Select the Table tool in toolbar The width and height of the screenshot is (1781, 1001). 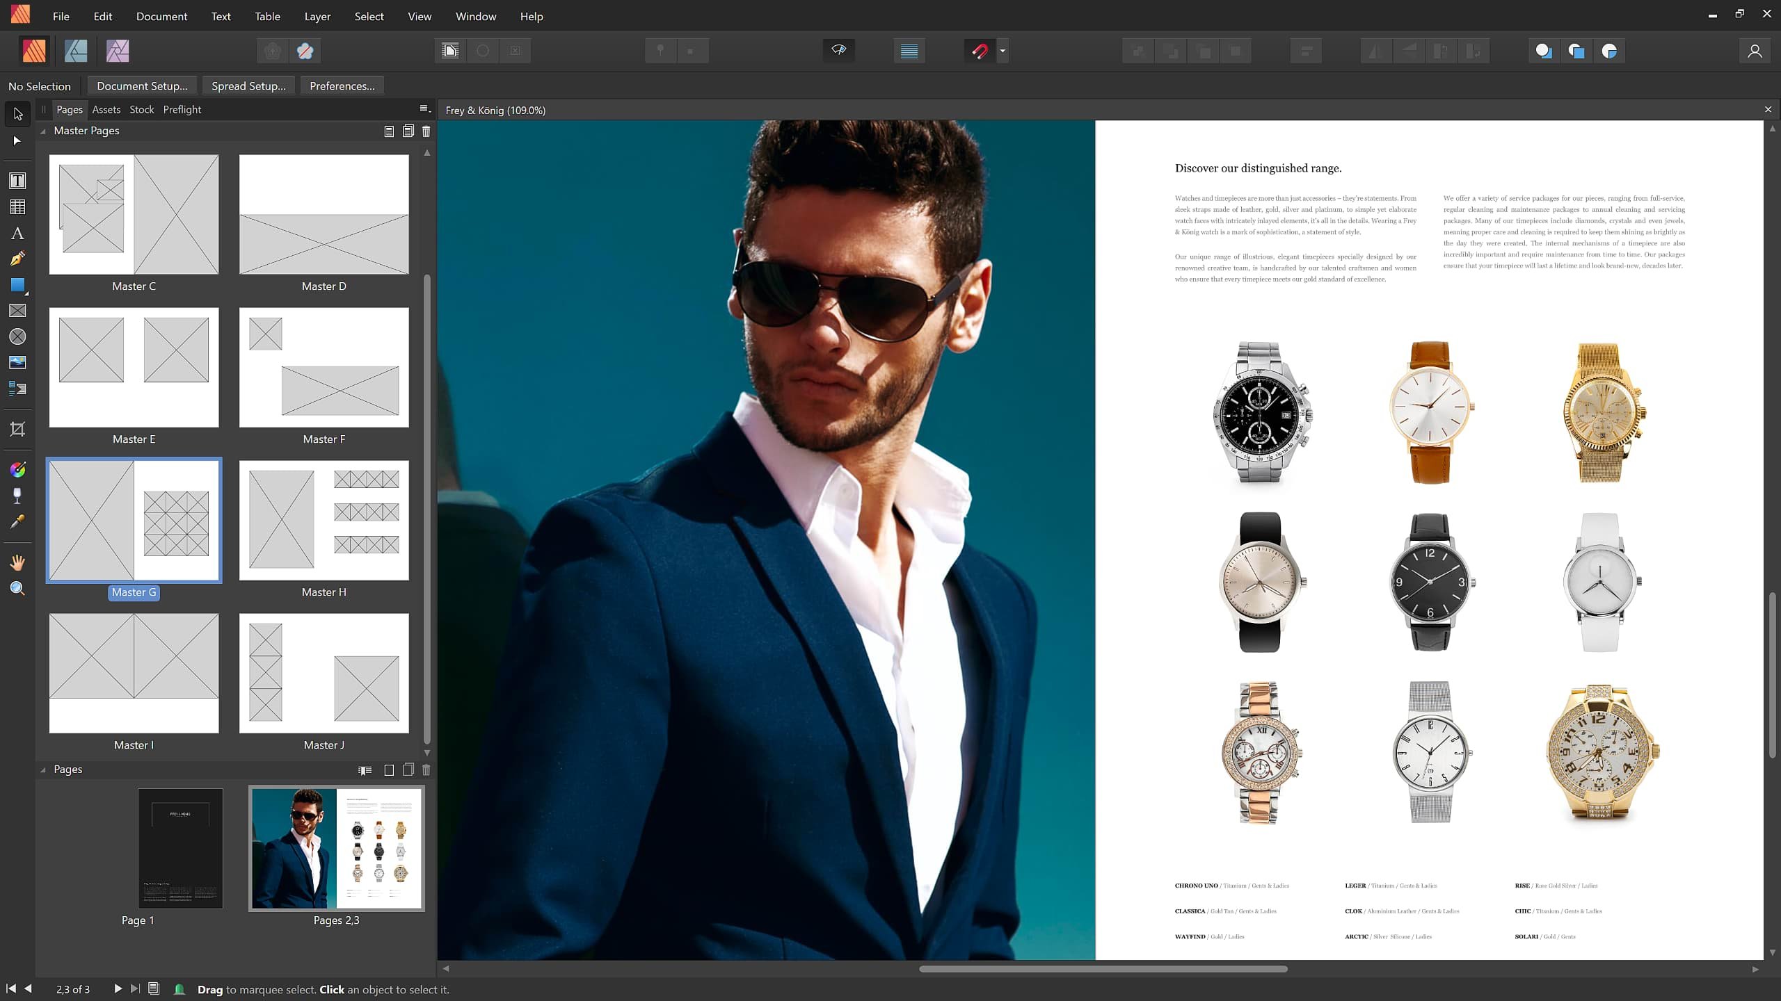[x=17, y=206]
